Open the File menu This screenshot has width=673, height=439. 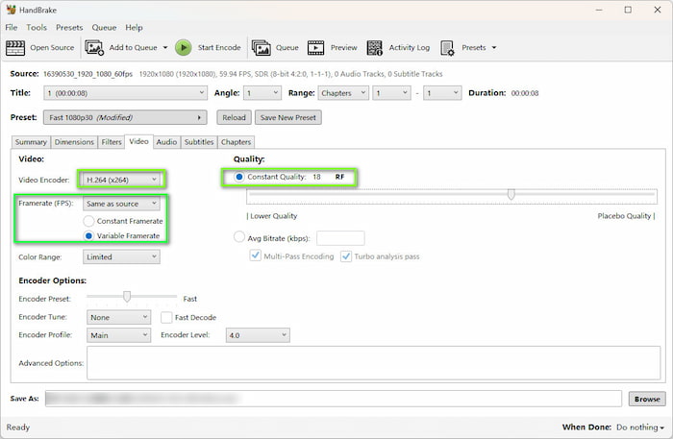[12, 28]
